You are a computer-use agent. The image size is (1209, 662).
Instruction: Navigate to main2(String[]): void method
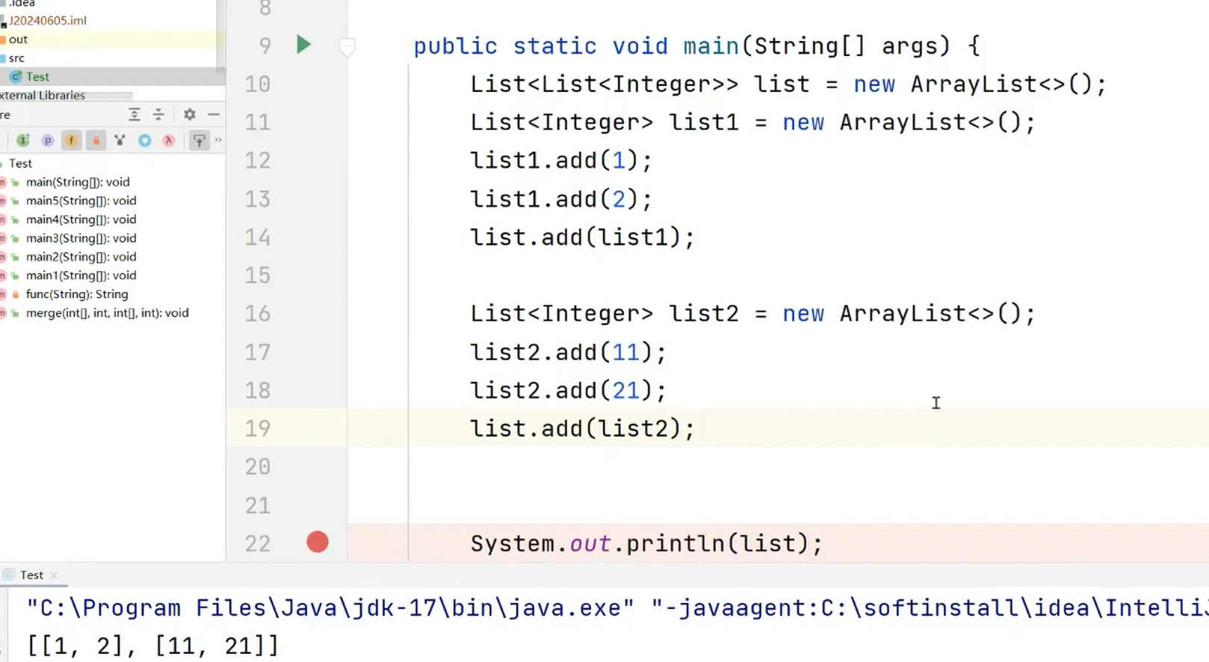(x=81, y=256)
